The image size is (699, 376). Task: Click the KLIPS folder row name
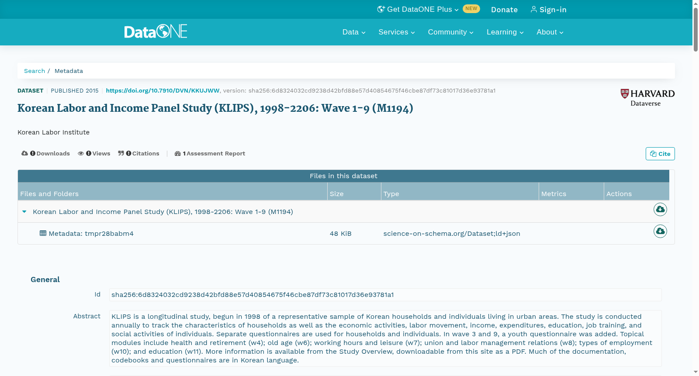163,212
